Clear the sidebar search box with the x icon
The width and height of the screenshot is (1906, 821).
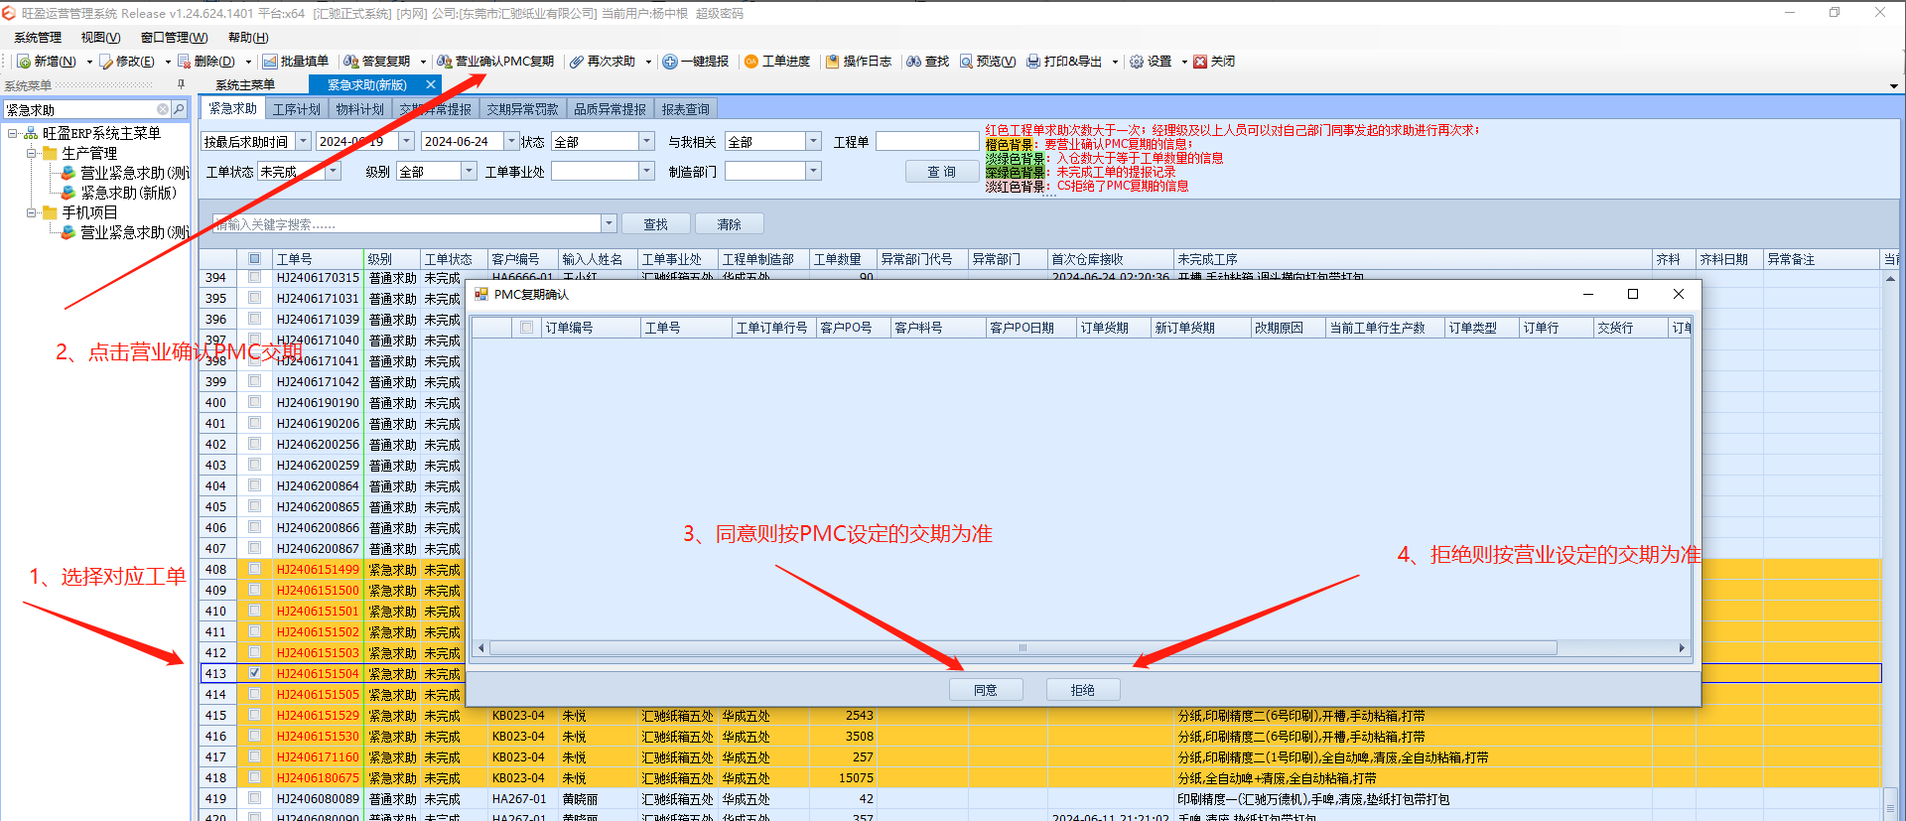point(163,109)
